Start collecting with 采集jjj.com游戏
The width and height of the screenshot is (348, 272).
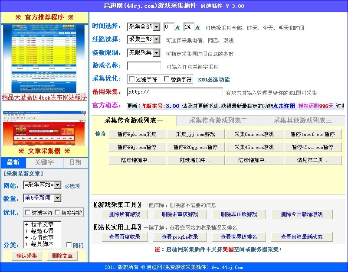(x=196, y=134)
